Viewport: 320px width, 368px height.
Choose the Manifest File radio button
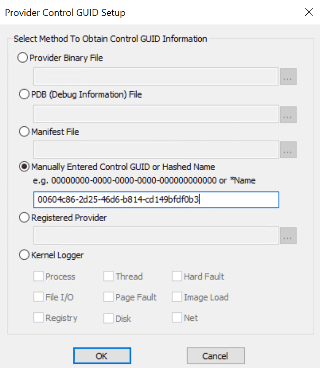click(23, 132)
